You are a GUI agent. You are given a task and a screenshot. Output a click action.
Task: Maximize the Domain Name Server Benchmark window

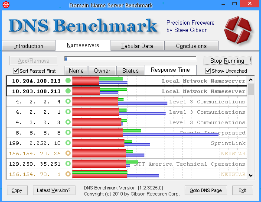point(235,3)
